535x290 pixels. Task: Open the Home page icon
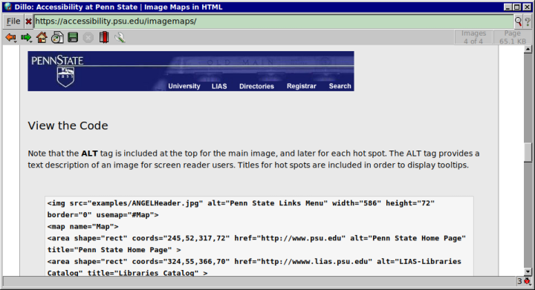42,37
